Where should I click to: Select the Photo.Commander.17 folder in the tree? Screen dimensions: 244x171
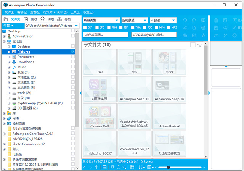click(x=29, y=144)
